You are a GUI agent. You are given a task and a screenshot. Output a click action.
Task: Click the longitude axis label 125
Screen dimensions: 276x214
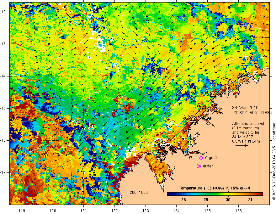point(208,211)
